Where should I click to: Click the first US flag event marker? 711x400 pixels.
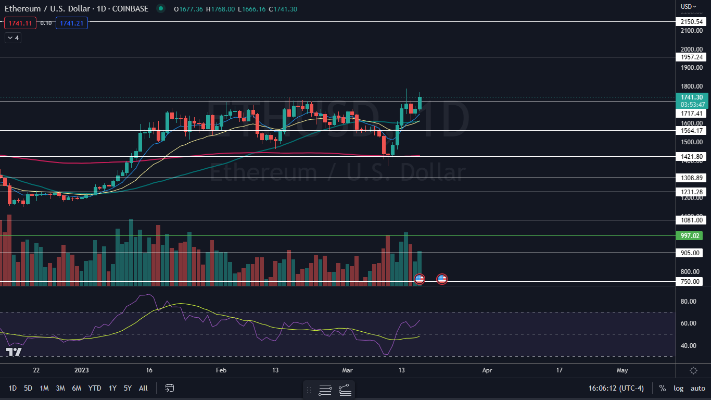[420, 279]
